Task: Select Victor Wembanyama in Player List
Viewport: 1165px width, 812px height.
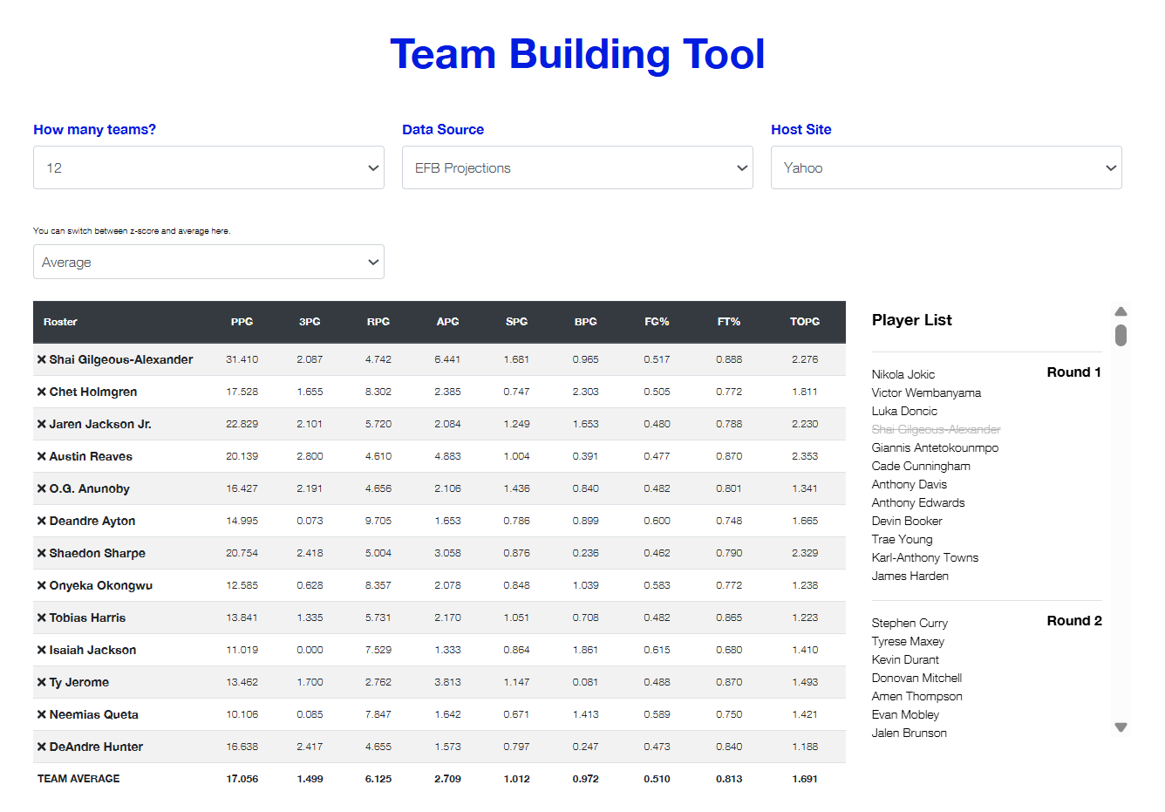Action: point(926,392)
